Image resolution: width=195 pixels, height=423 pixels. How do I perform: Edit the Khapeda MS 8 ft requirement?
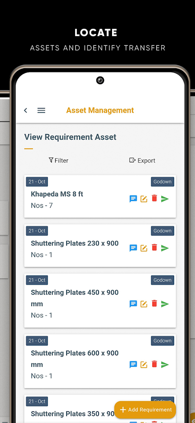click(x=144, y=199)
